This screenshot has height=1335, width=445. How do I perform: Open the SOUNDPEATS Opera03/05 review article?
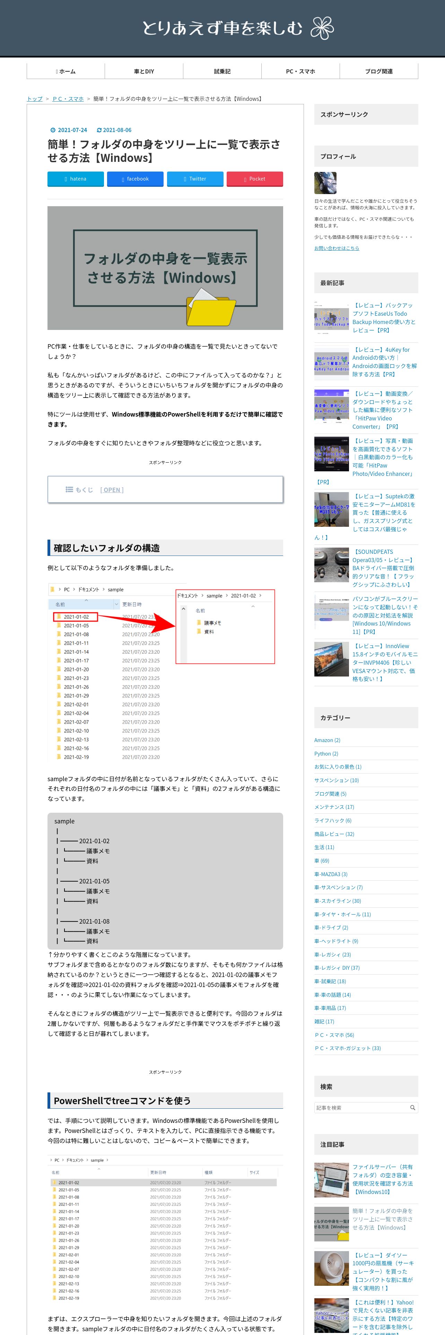pos(384,568)
